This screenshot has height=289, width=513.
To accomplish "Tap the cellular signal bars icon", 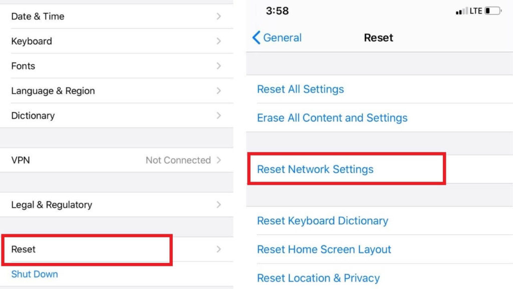I will click(x=461, y=11).
